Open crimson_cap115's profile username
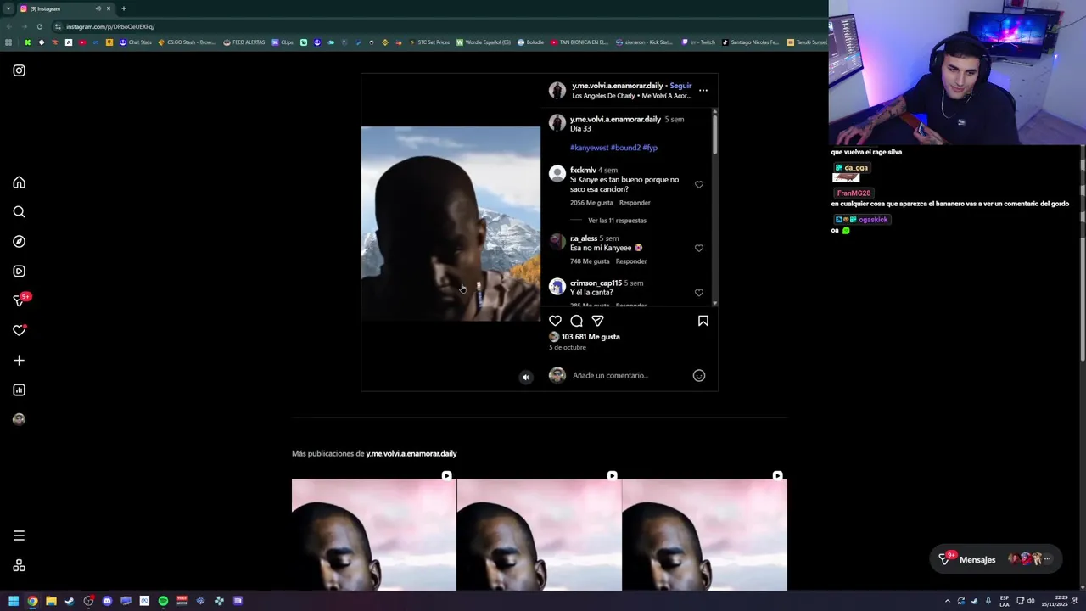This screenshot has height=611, width=1086. [x=596, y=283]
